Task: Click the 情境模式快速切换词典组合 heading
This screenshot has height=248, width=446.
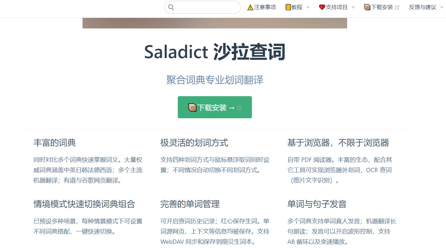Action: pos(84,204)
